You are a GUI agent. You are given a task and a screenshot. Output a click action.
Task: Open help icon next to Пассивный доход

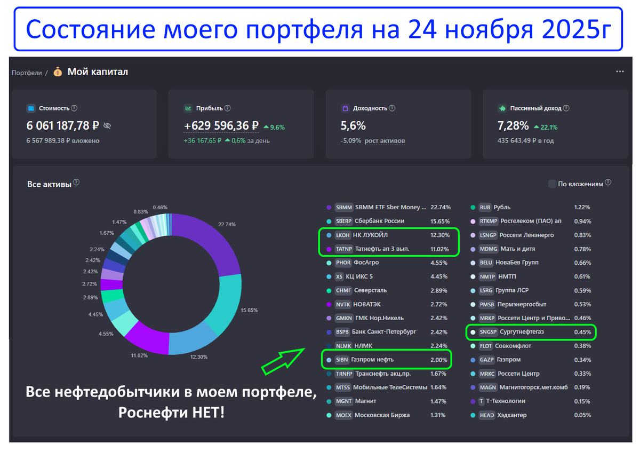point(566,108)
